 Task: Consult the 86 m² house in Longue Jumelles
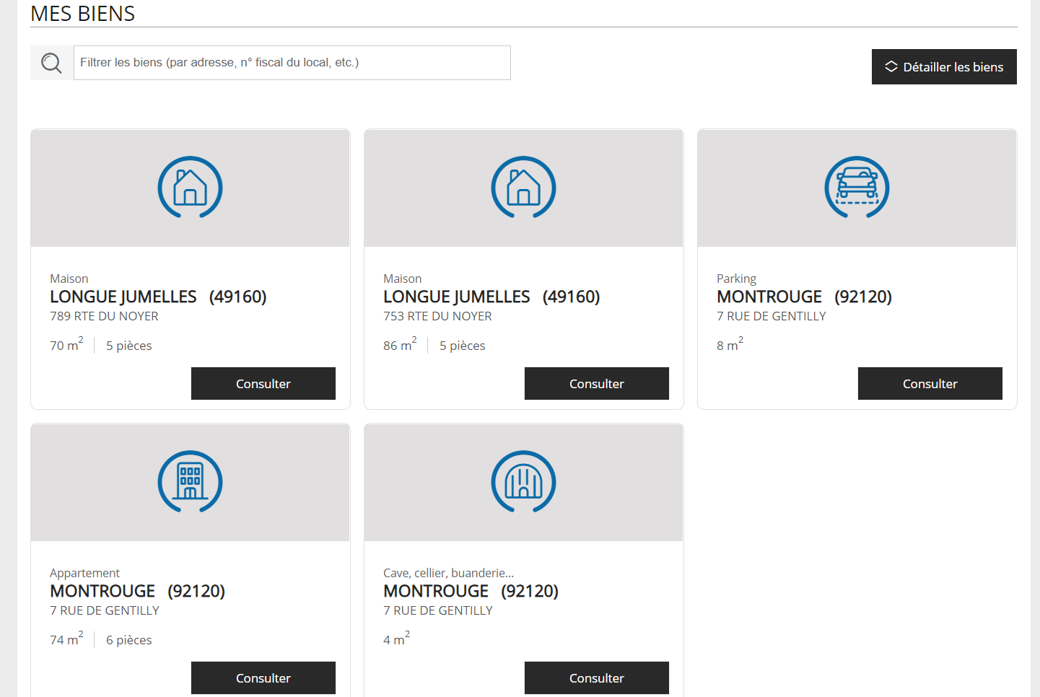[597, 384]
